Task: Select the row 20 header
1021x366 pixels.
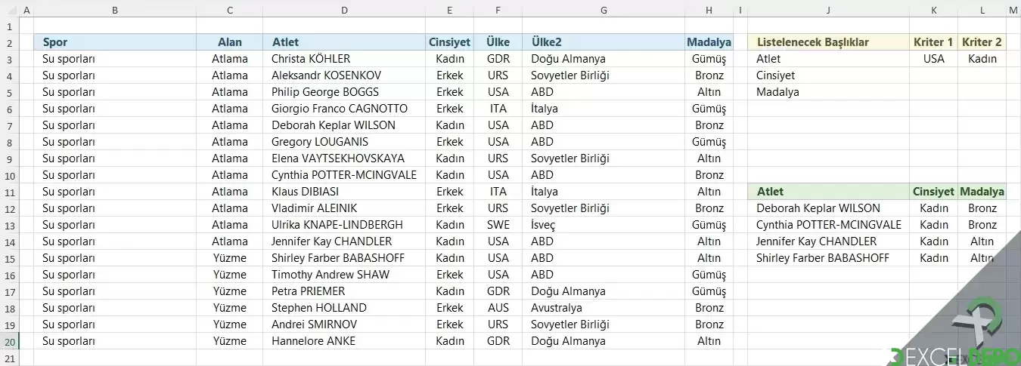Action: (x=8, y=341)
